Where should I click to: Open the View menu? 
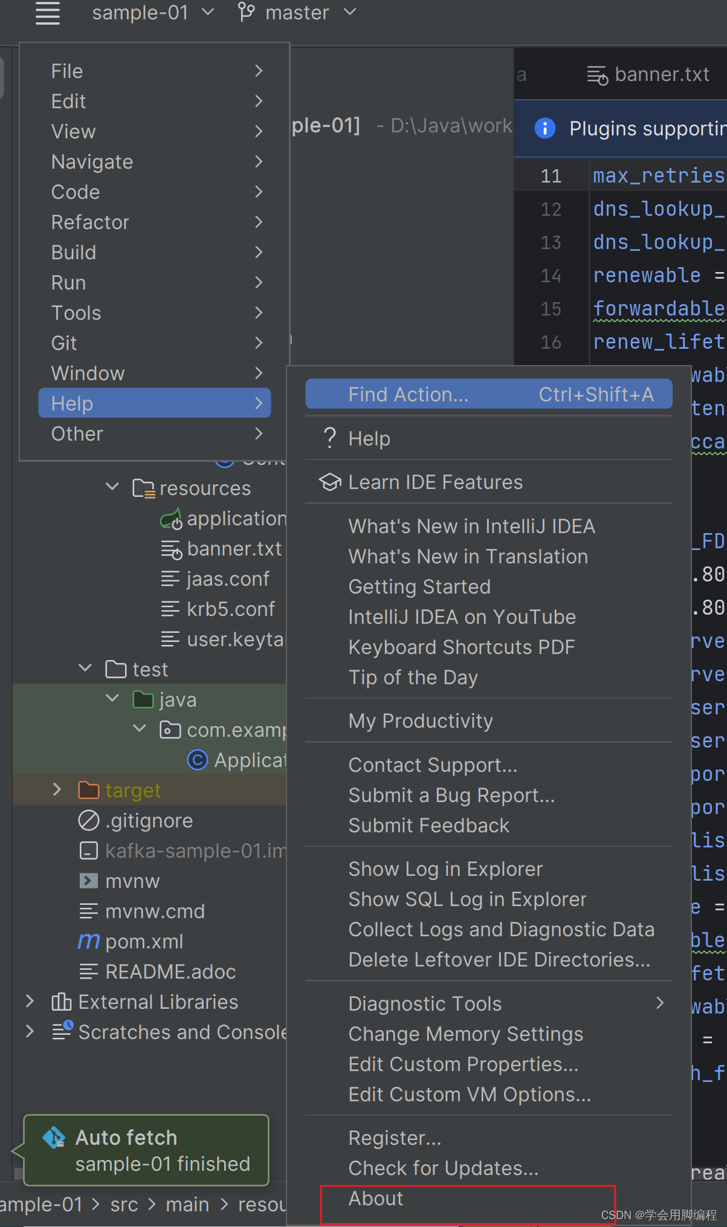click(155, 131)
